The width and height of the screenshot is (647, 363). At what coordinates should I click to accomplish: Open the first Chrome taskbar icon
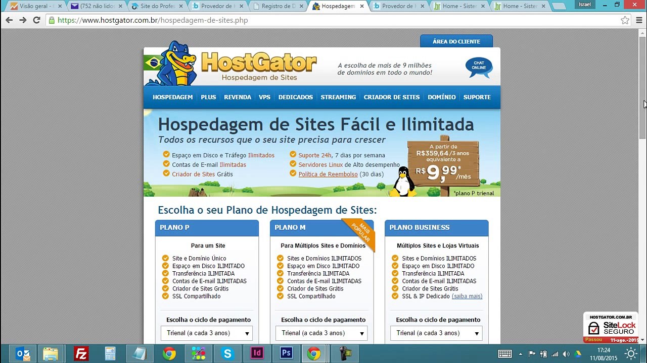pyautogui.click(x=169, y=354)
